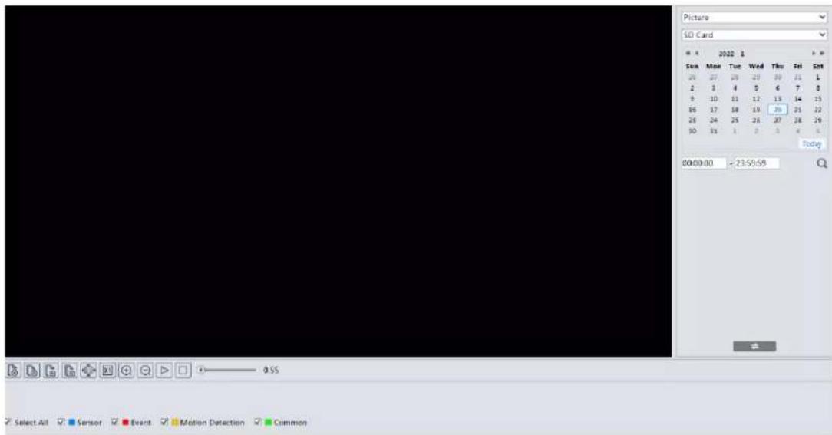The image size is (832, 435).
Task: Click the 23:59:59 end time field
Action: click(x=757, y=163)
